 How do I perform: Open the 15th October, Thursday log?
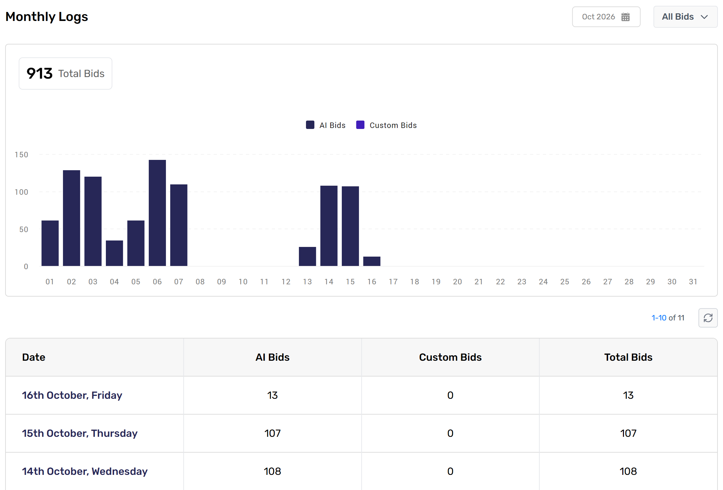[x=80, y=433]
